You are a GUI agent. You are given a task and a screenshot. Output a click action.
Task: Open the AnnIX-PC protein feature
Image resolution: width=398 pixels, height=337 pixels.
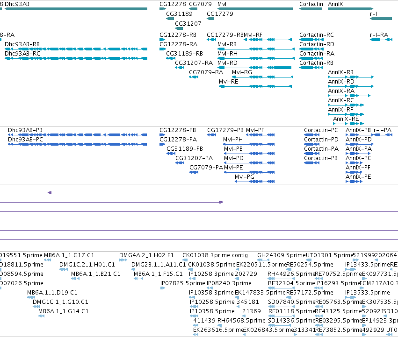click(354, 163)
